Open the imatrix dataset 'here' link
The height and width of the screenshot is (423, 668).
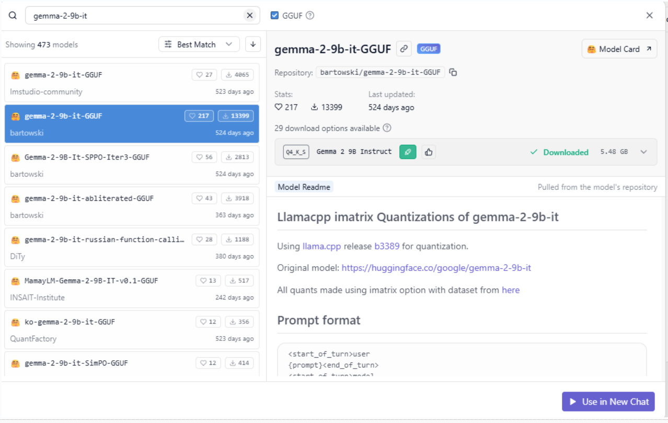(x=511, y=290)
